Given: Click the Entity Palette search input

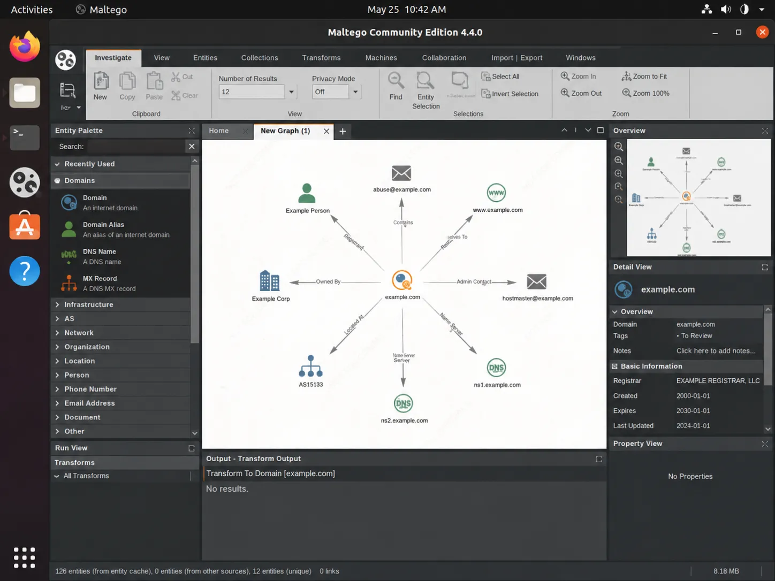Looking at the screenshot, I should tap(135, 147).
